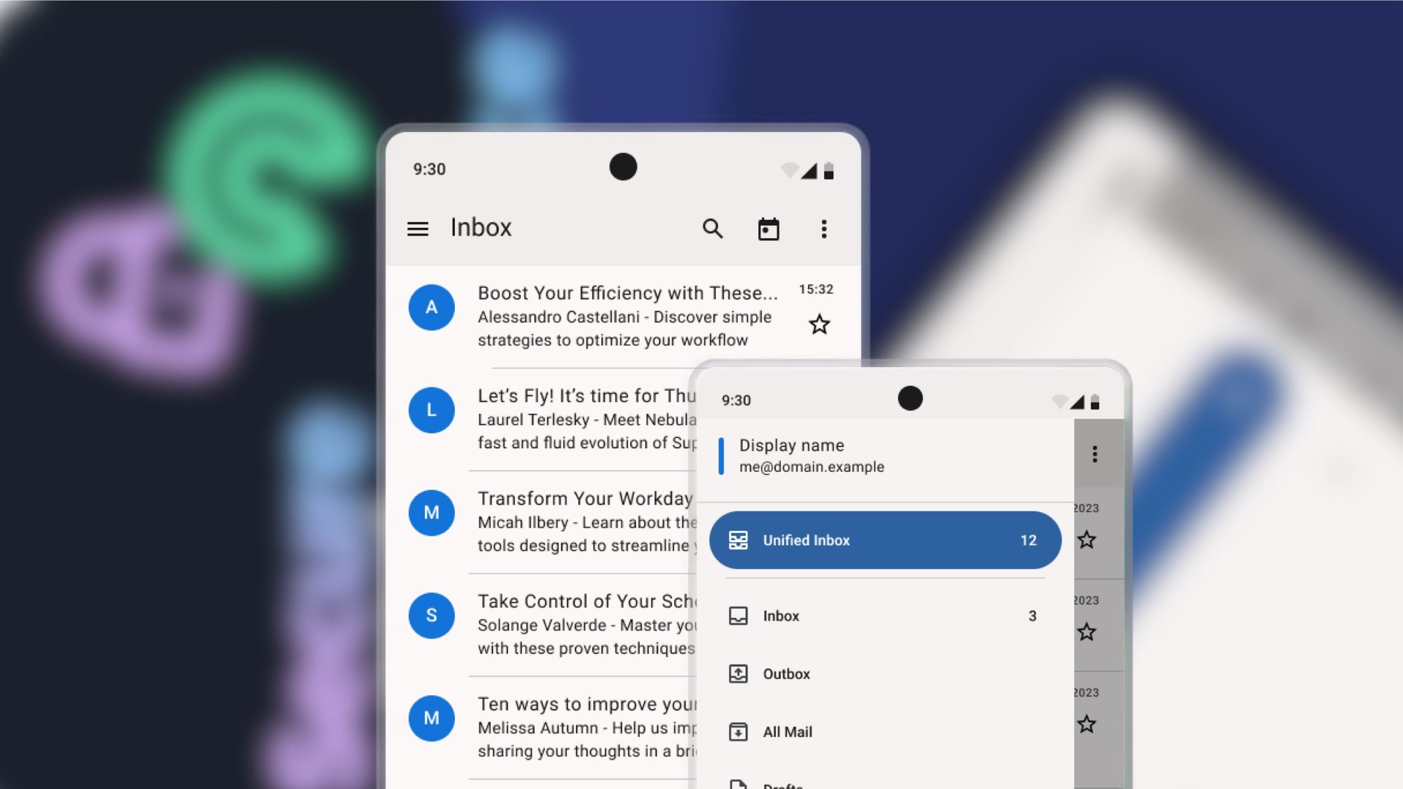
Task: Select Unified Inbox from navigation drawer
Action: click(885, 540)
